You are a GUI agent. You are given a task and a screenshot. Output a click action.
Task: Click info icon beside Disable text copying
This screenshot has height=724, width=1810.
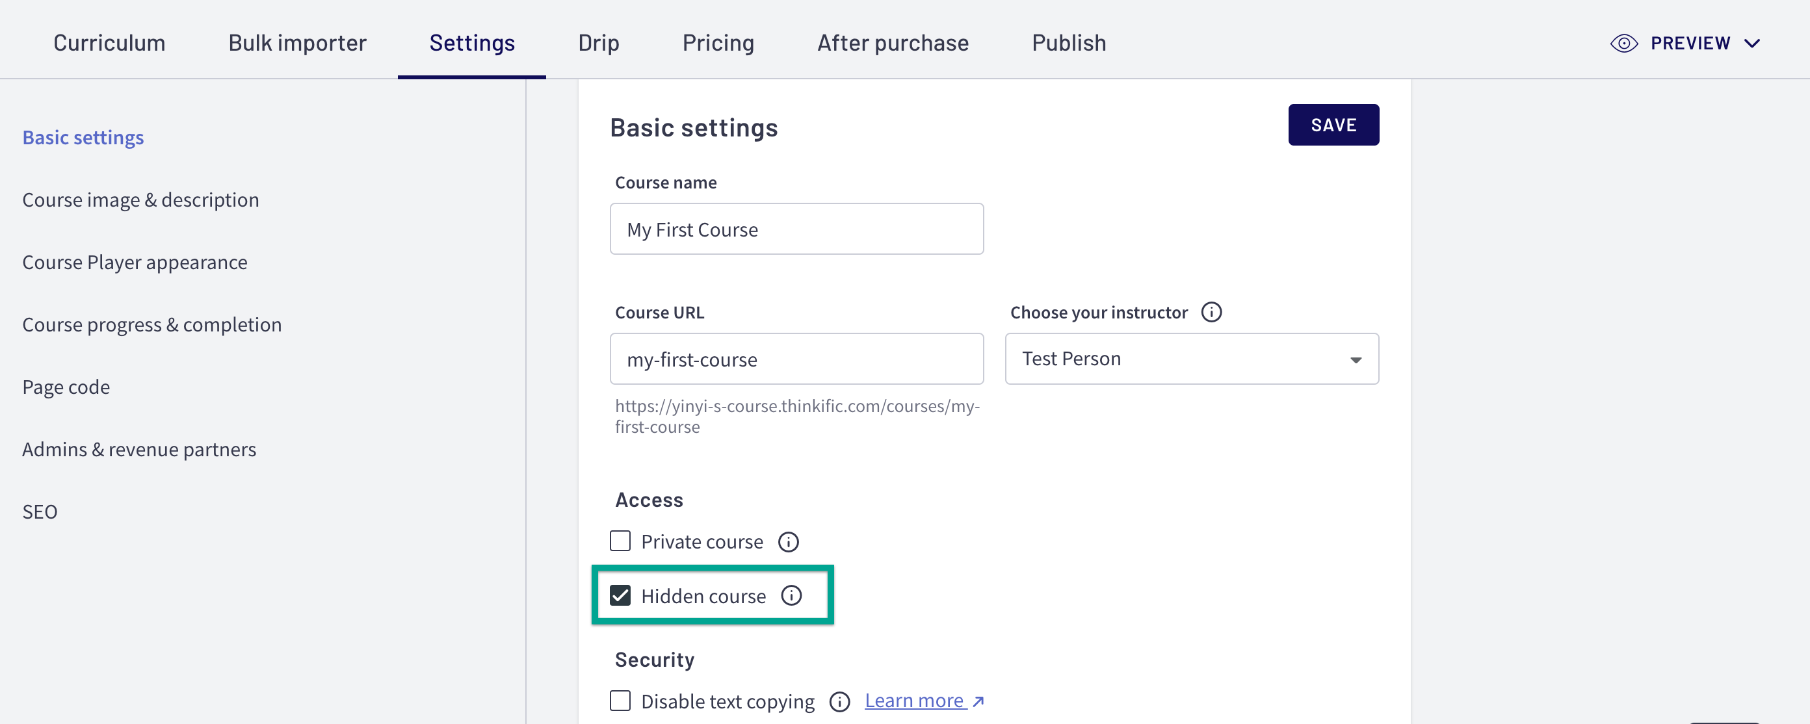tap(839, 701)
